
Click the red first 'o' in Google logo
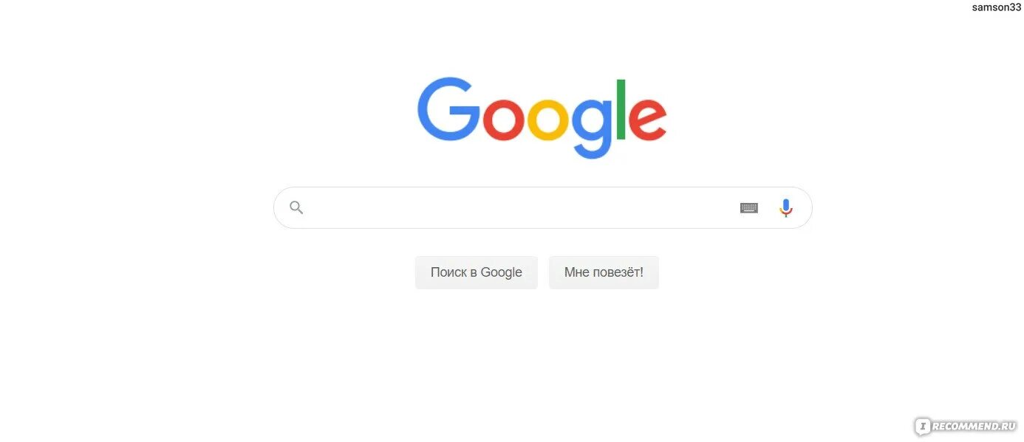pos(504,120)
